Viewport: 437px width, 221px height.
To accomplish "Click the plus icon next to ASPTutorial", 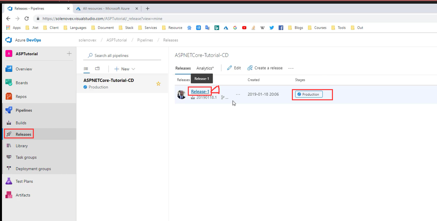I will 69,54.
